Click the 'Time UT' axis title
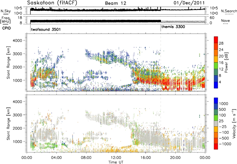This screenshot has height=164, width=237. point(116,162)
